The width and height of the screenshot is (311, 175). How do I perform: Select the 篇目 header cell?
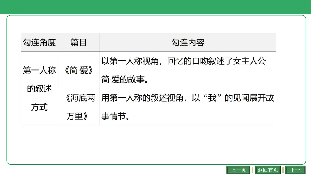(79, 42)
